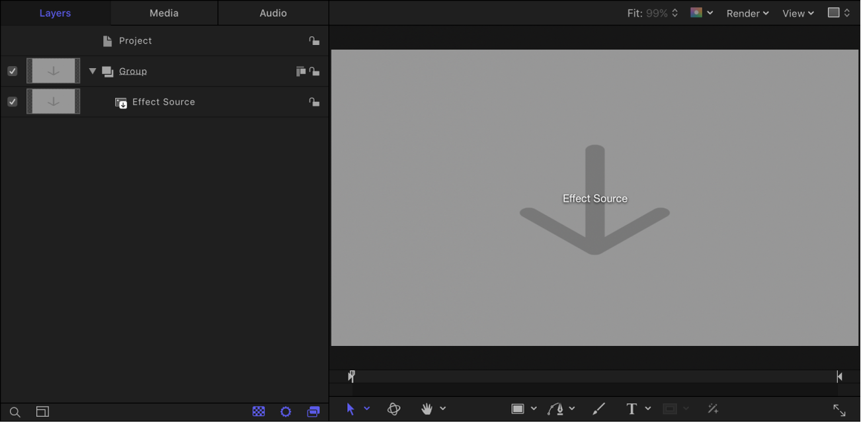Collapse the Group disclosure triangle
Screen dimensions: 861x422
pos(92,71)
